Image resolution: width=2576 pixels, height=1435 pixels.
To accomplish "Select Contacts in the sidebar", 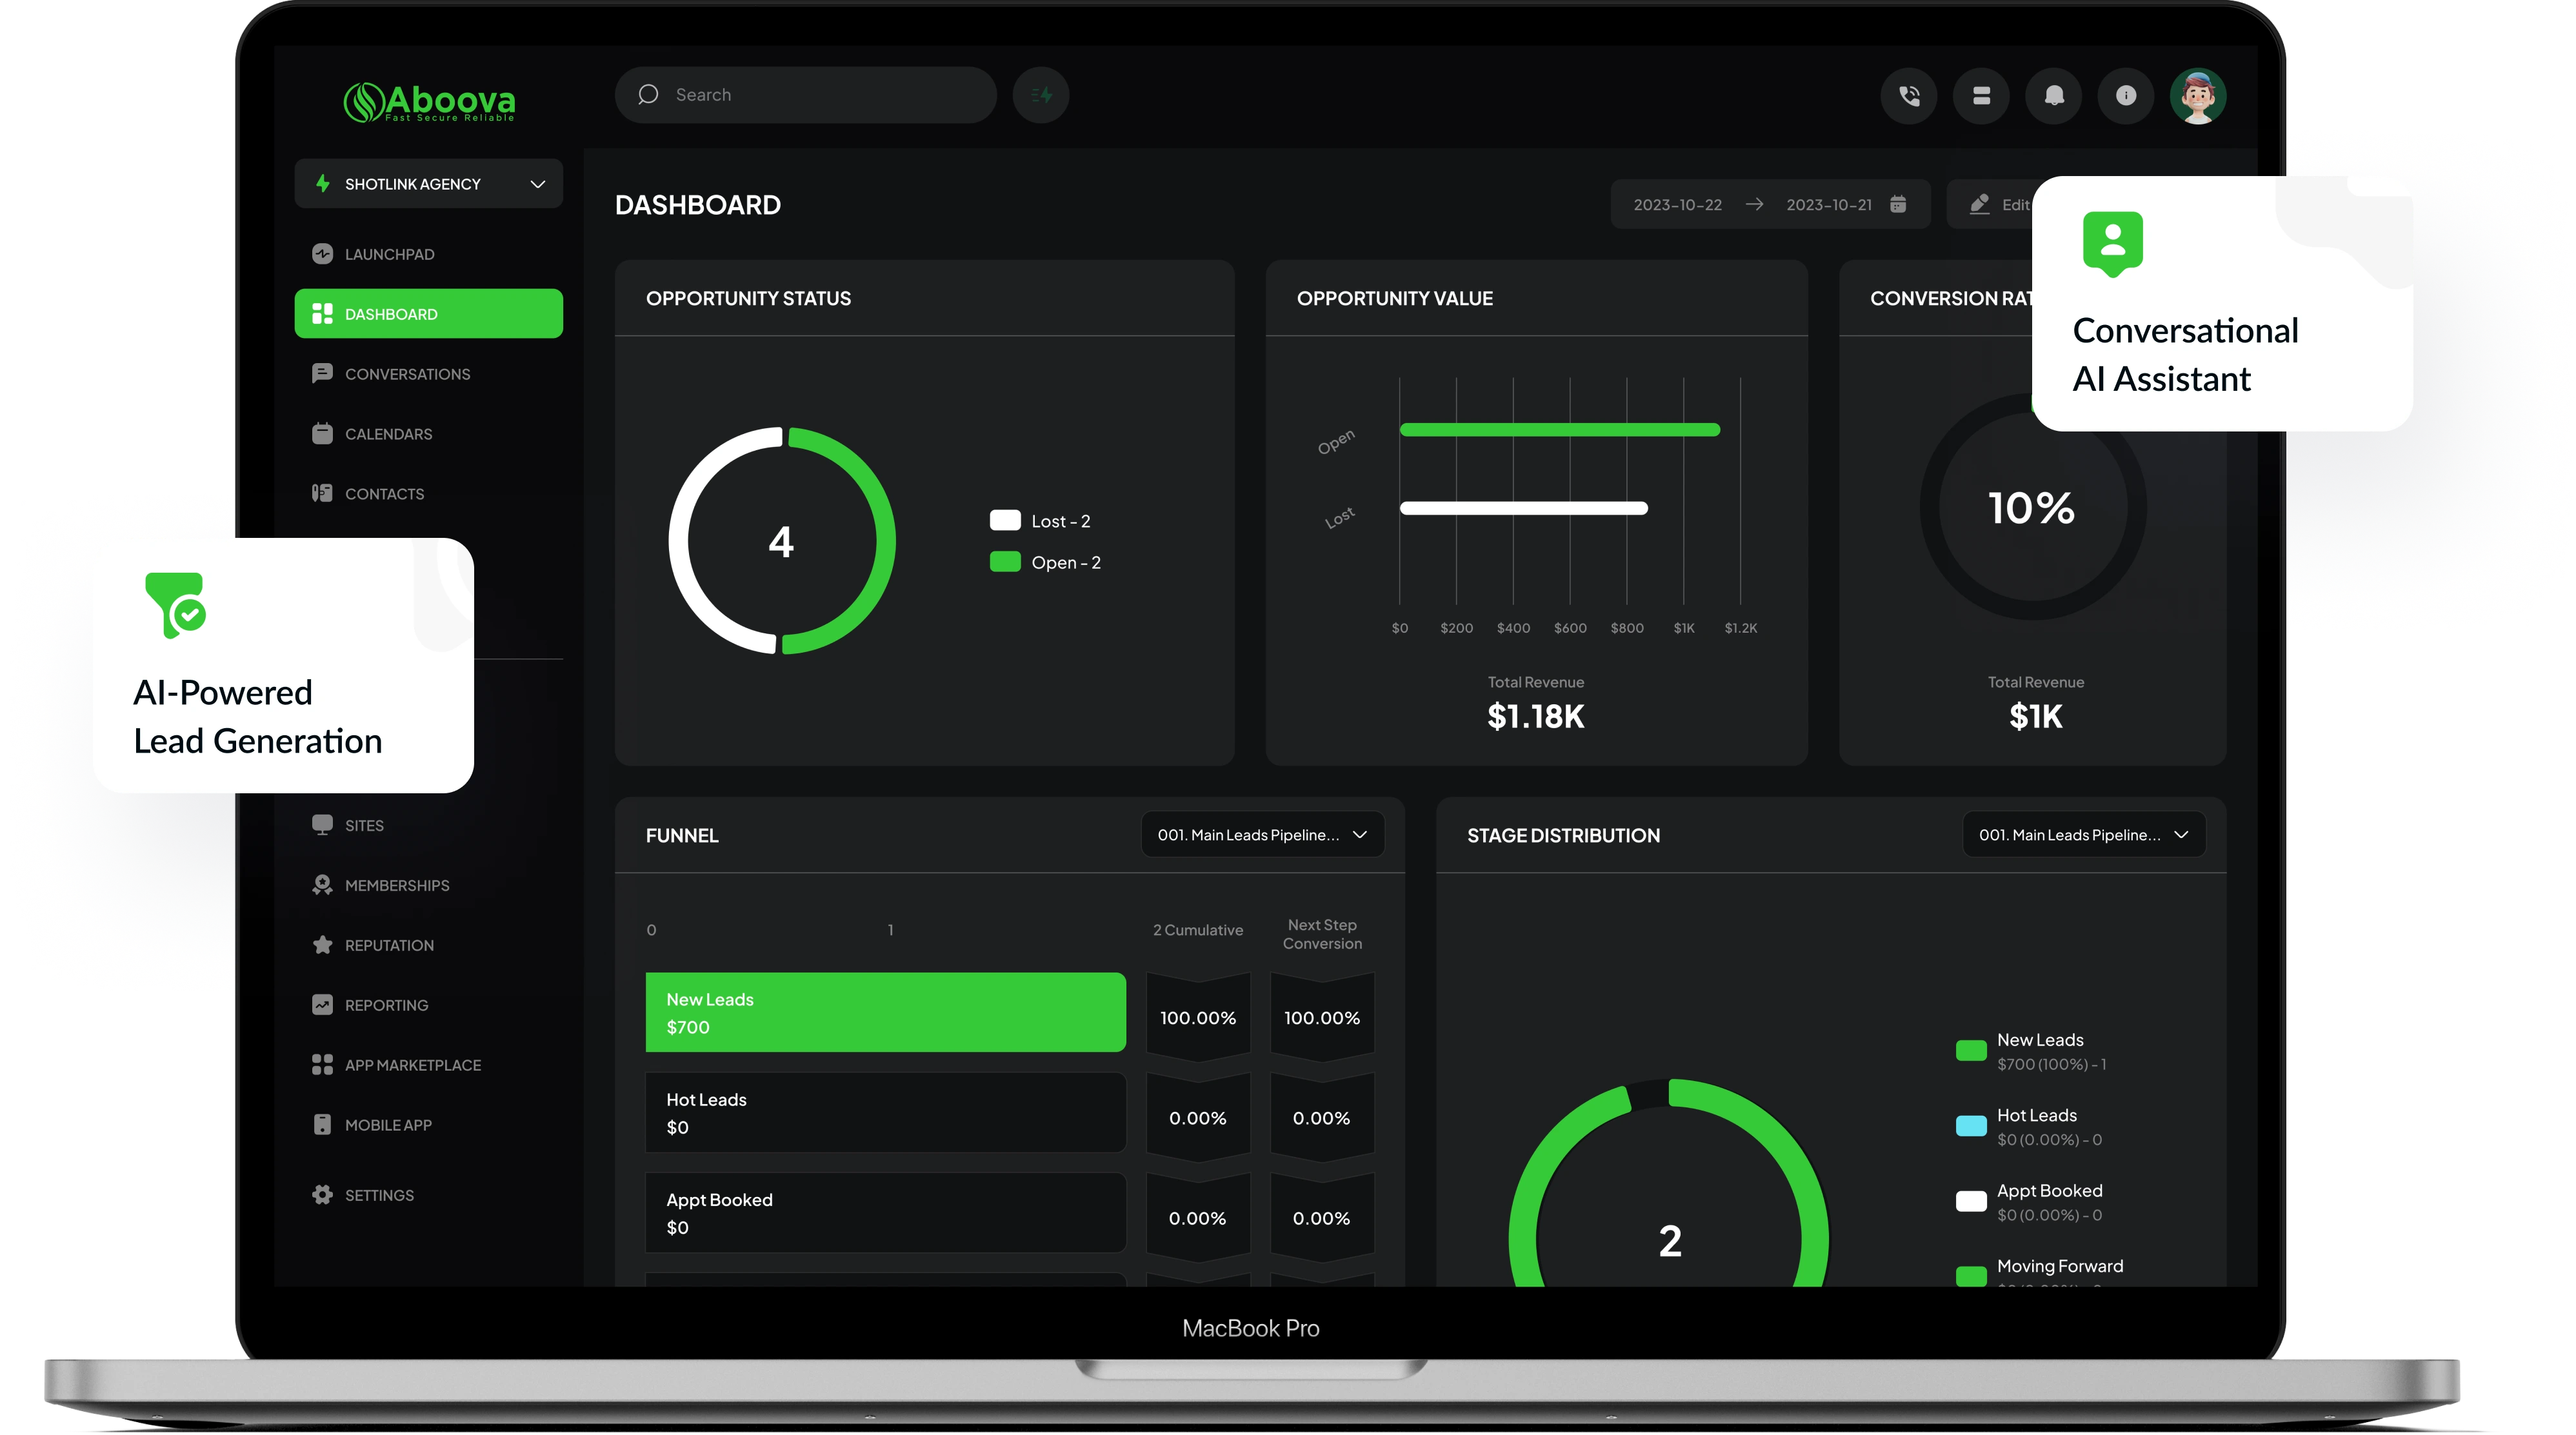I will tap(384, 494).
